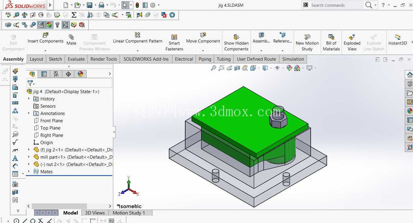Screen dimensions: 413x223
Task: Click the Mate paperclip tool
Action: (71, 40)
